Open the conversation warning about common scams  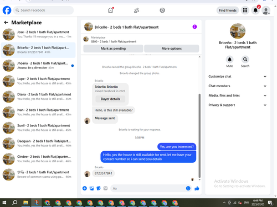[38, 174]
